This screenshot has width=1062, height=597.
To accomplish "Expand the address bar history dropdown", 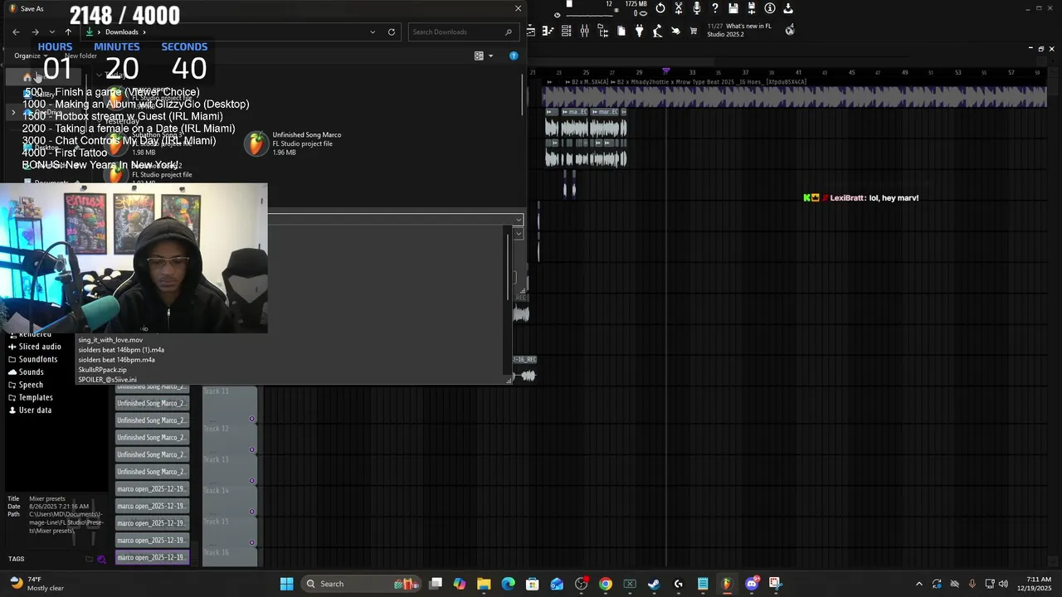I will (x=373, y=32).
